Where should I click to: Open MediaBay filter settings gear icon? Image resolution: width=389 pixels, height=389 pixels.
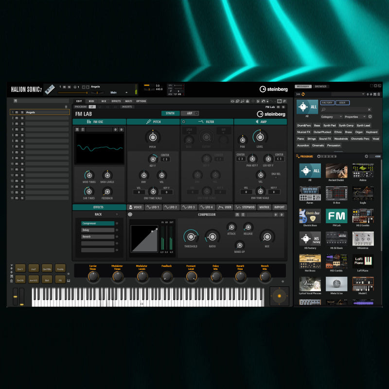coord(370,117)
